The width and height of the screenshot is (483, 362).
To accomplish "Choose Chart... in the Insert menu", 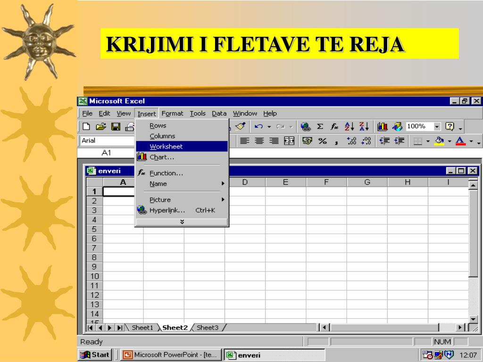I will (182, 157).
